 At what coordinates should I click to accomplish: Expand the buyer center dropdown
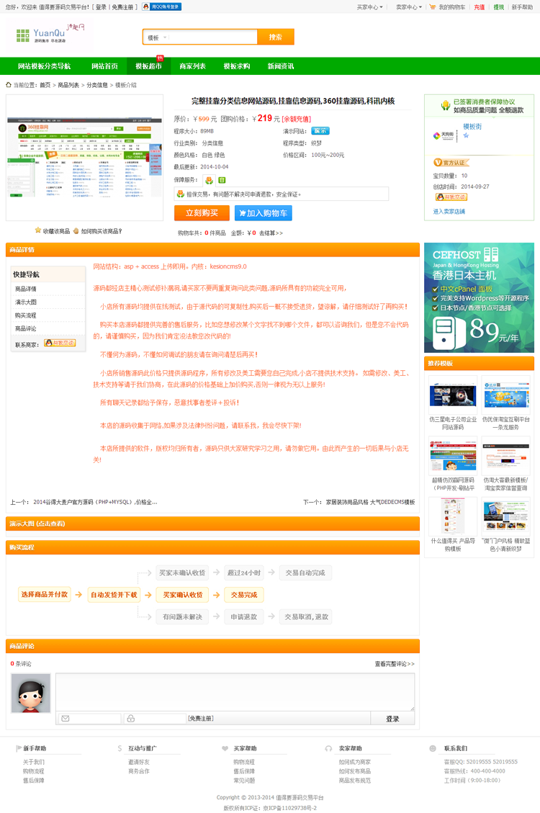(369, 7)
